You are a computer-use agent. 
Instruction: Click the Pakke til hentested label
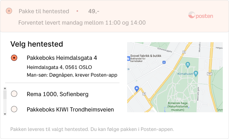pos(44,11)
